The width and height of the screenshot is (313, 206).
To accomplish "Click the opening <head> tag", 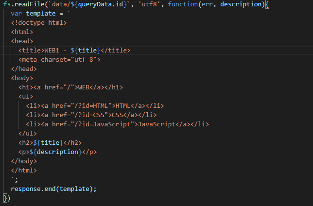I will (x=22, y=41).
